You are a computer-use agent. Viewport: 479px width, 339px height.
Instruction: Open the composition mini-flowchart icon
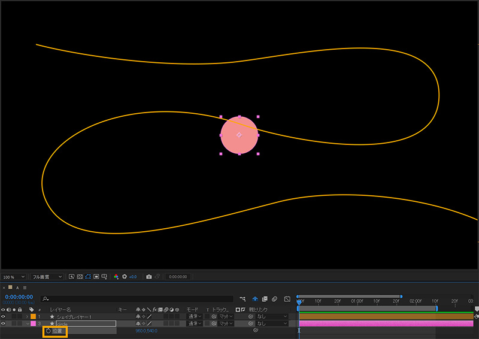click(242, 298)
